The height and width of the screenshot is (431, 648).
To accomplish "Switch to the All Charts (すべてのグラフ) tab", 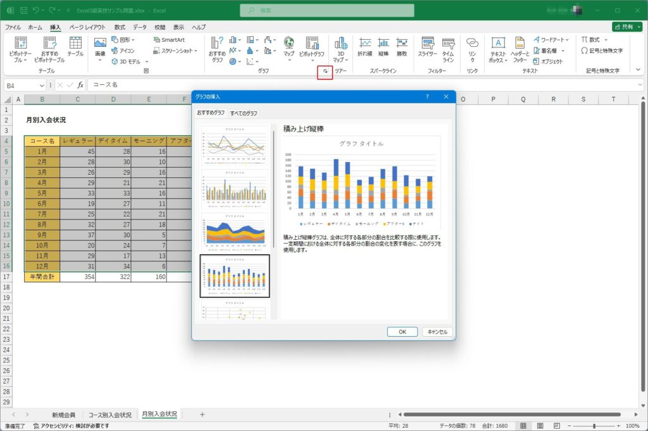I will point(243,113).
